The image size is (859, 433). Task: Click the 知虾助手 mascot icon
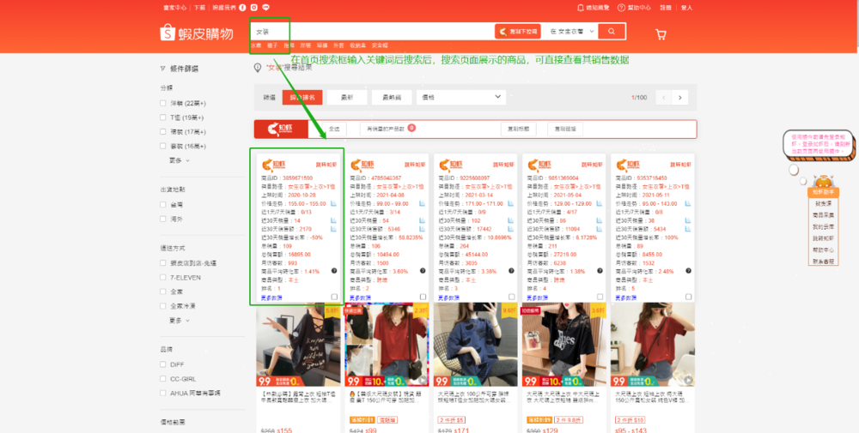coord(823,181)
